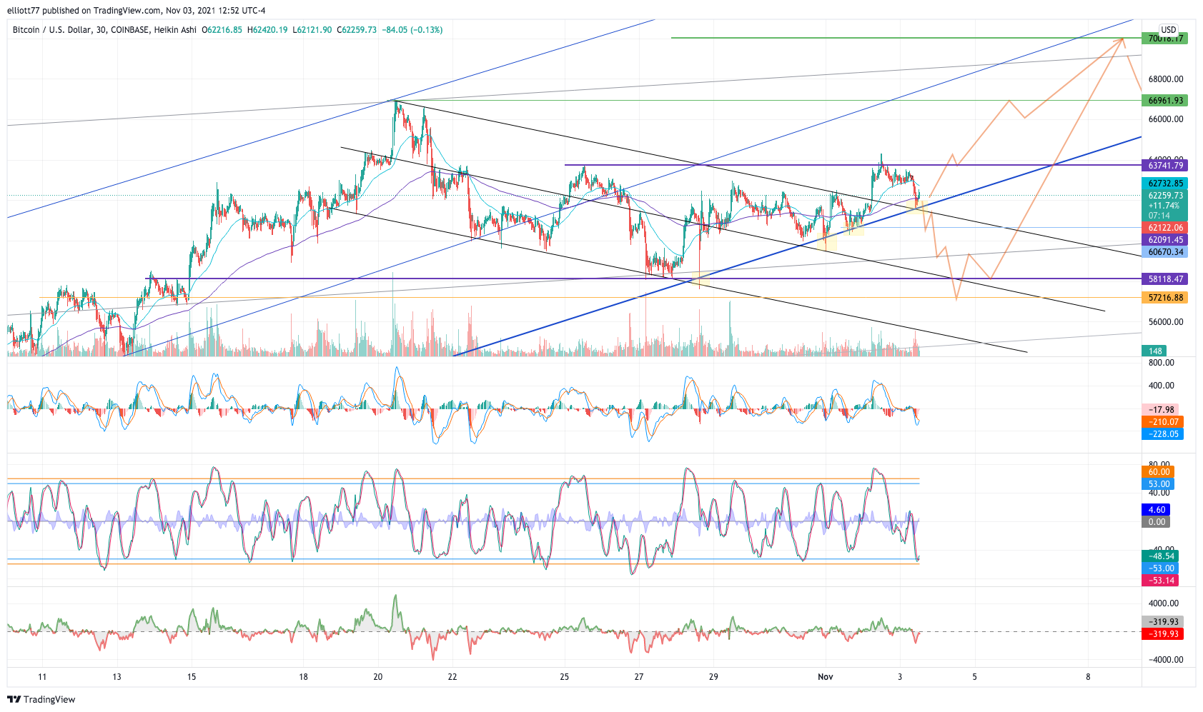1203x712 pixels.
Task: Click the 4.60 blue oscillator label
Action: point(1156,510)
